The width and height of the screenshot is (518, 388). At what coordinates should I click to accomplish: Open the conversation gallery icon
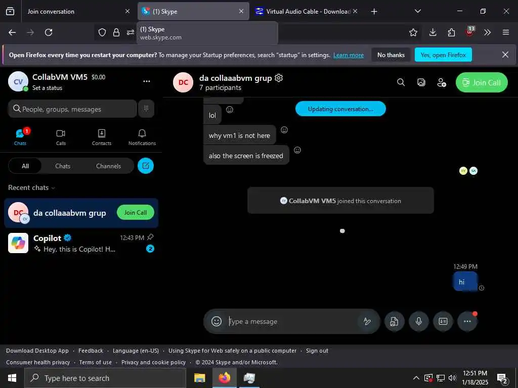(421, 82)
